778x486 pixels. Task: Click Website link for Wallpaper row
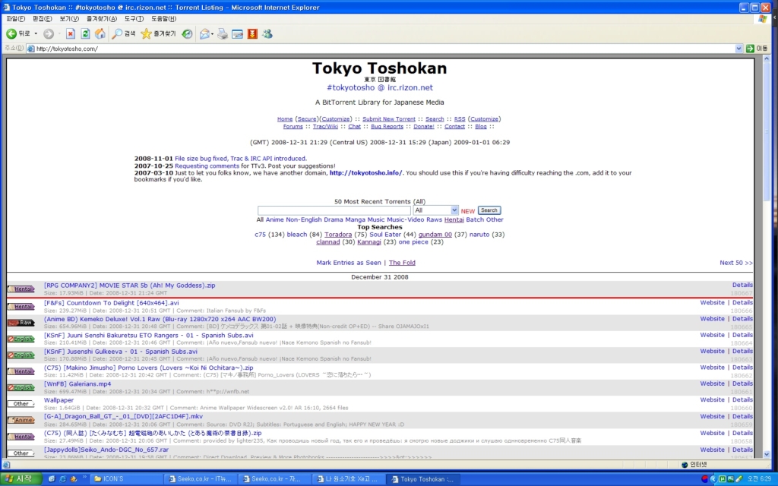[712, 399]
